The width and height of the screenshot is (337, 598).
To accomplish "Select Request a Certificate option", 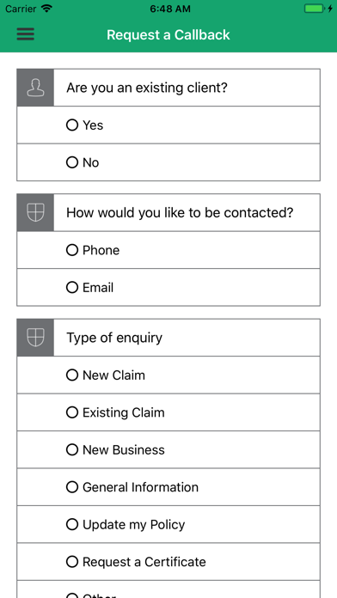I will click(x=168, y=562).
